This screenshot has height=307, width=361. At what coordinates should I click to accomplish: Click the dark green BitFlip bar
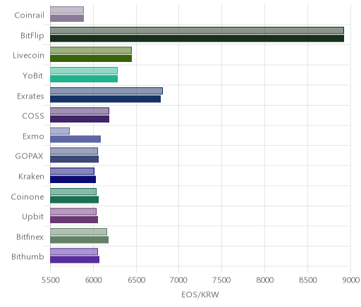coord(197,39)
